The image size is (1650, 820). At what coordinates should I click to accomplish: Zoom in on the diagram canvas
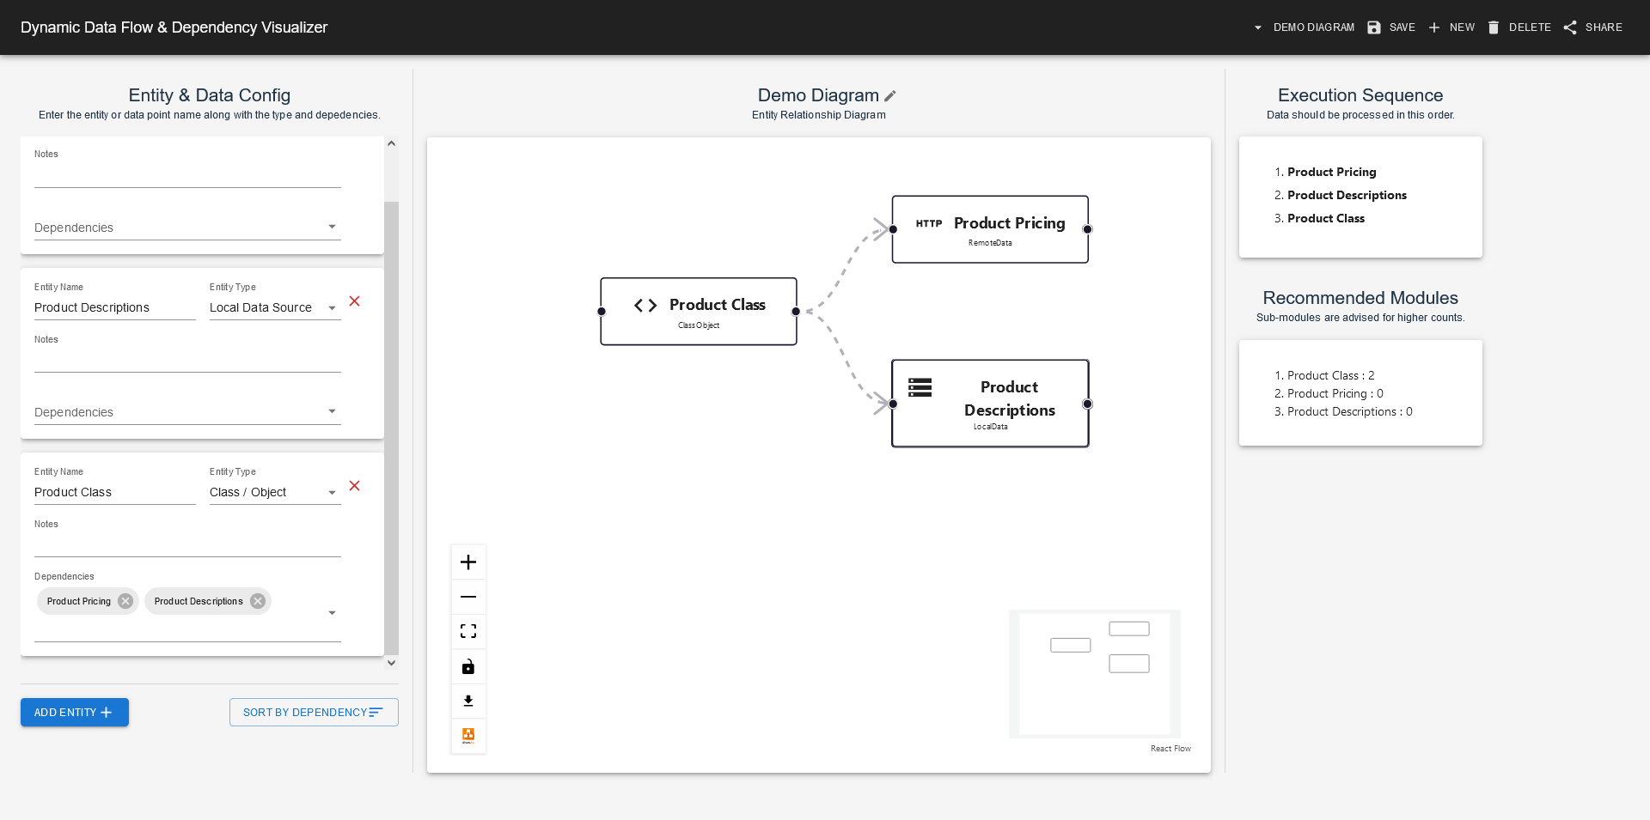click(x=468, y=562)
